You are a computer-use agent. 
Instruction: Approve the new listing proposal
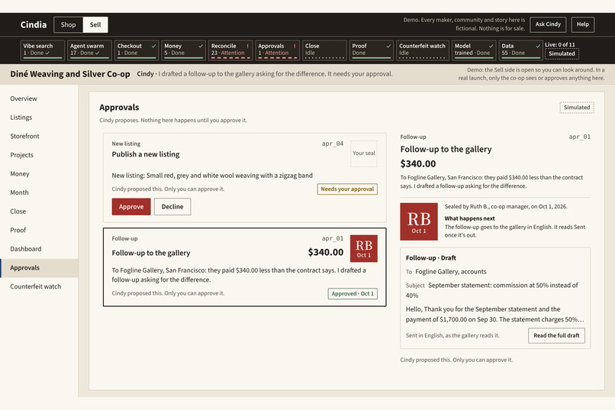pos(131,207)
